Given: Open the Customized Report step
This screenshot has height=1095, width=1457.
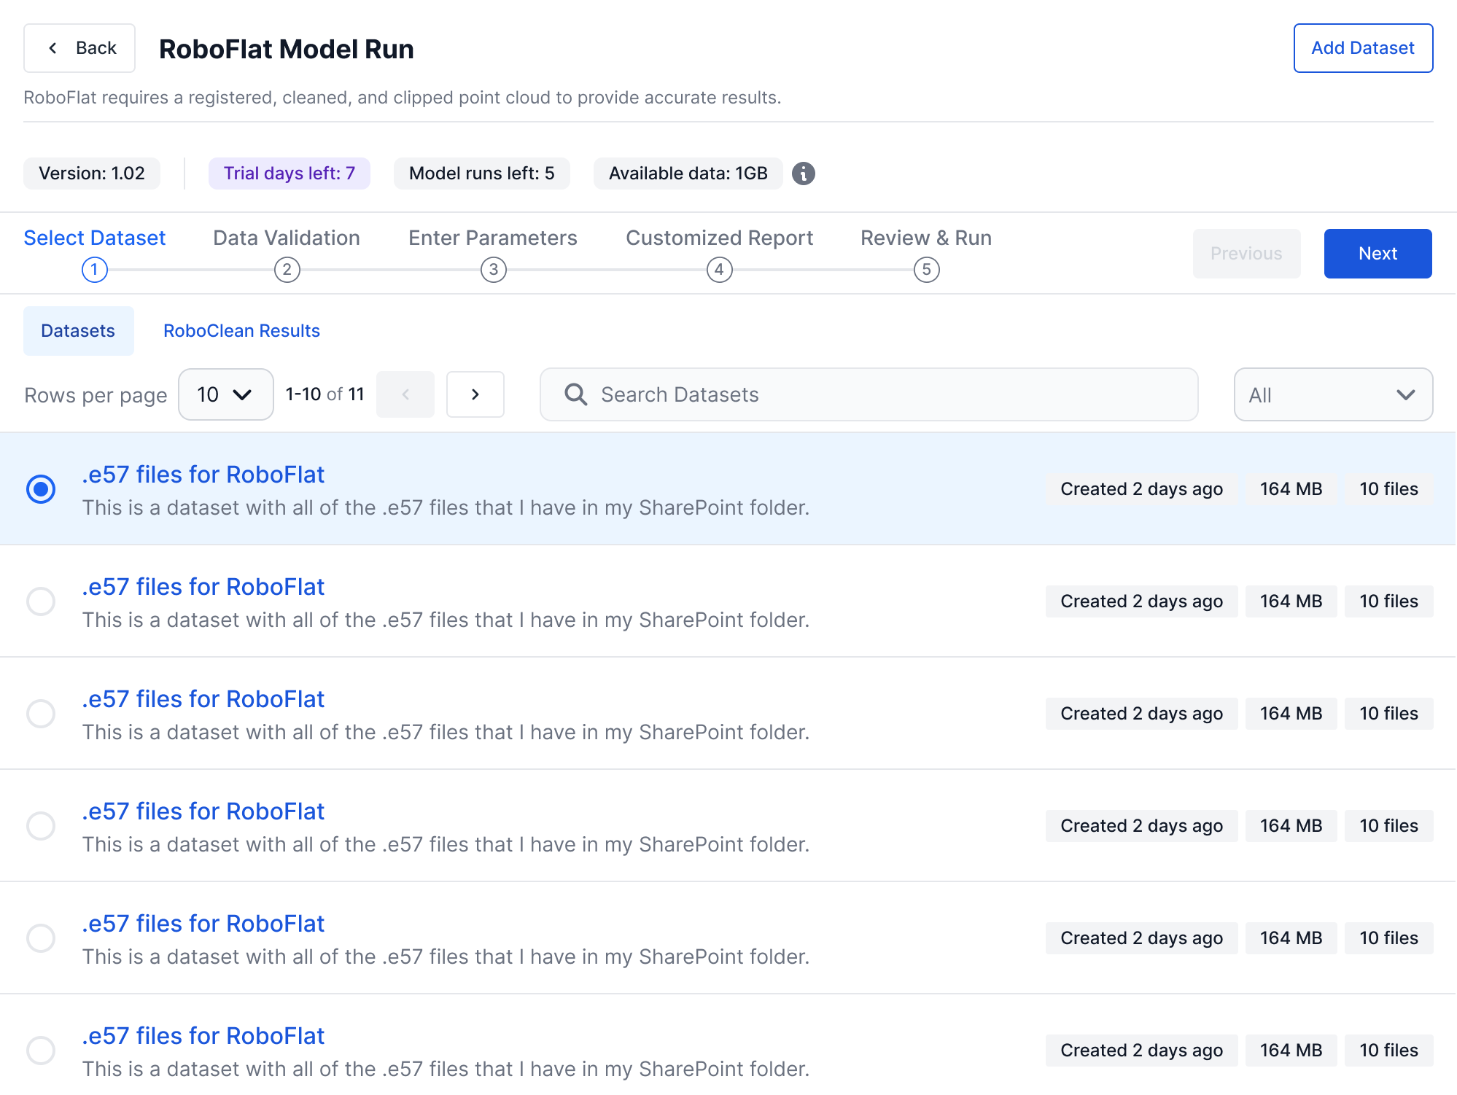Looking at the screenshot, I should pos(720,238).
